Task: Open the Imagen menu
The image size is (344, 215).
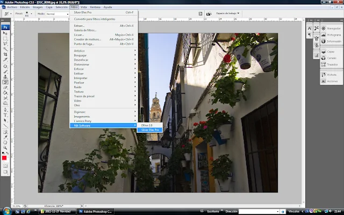Action: tap(38, 7)
